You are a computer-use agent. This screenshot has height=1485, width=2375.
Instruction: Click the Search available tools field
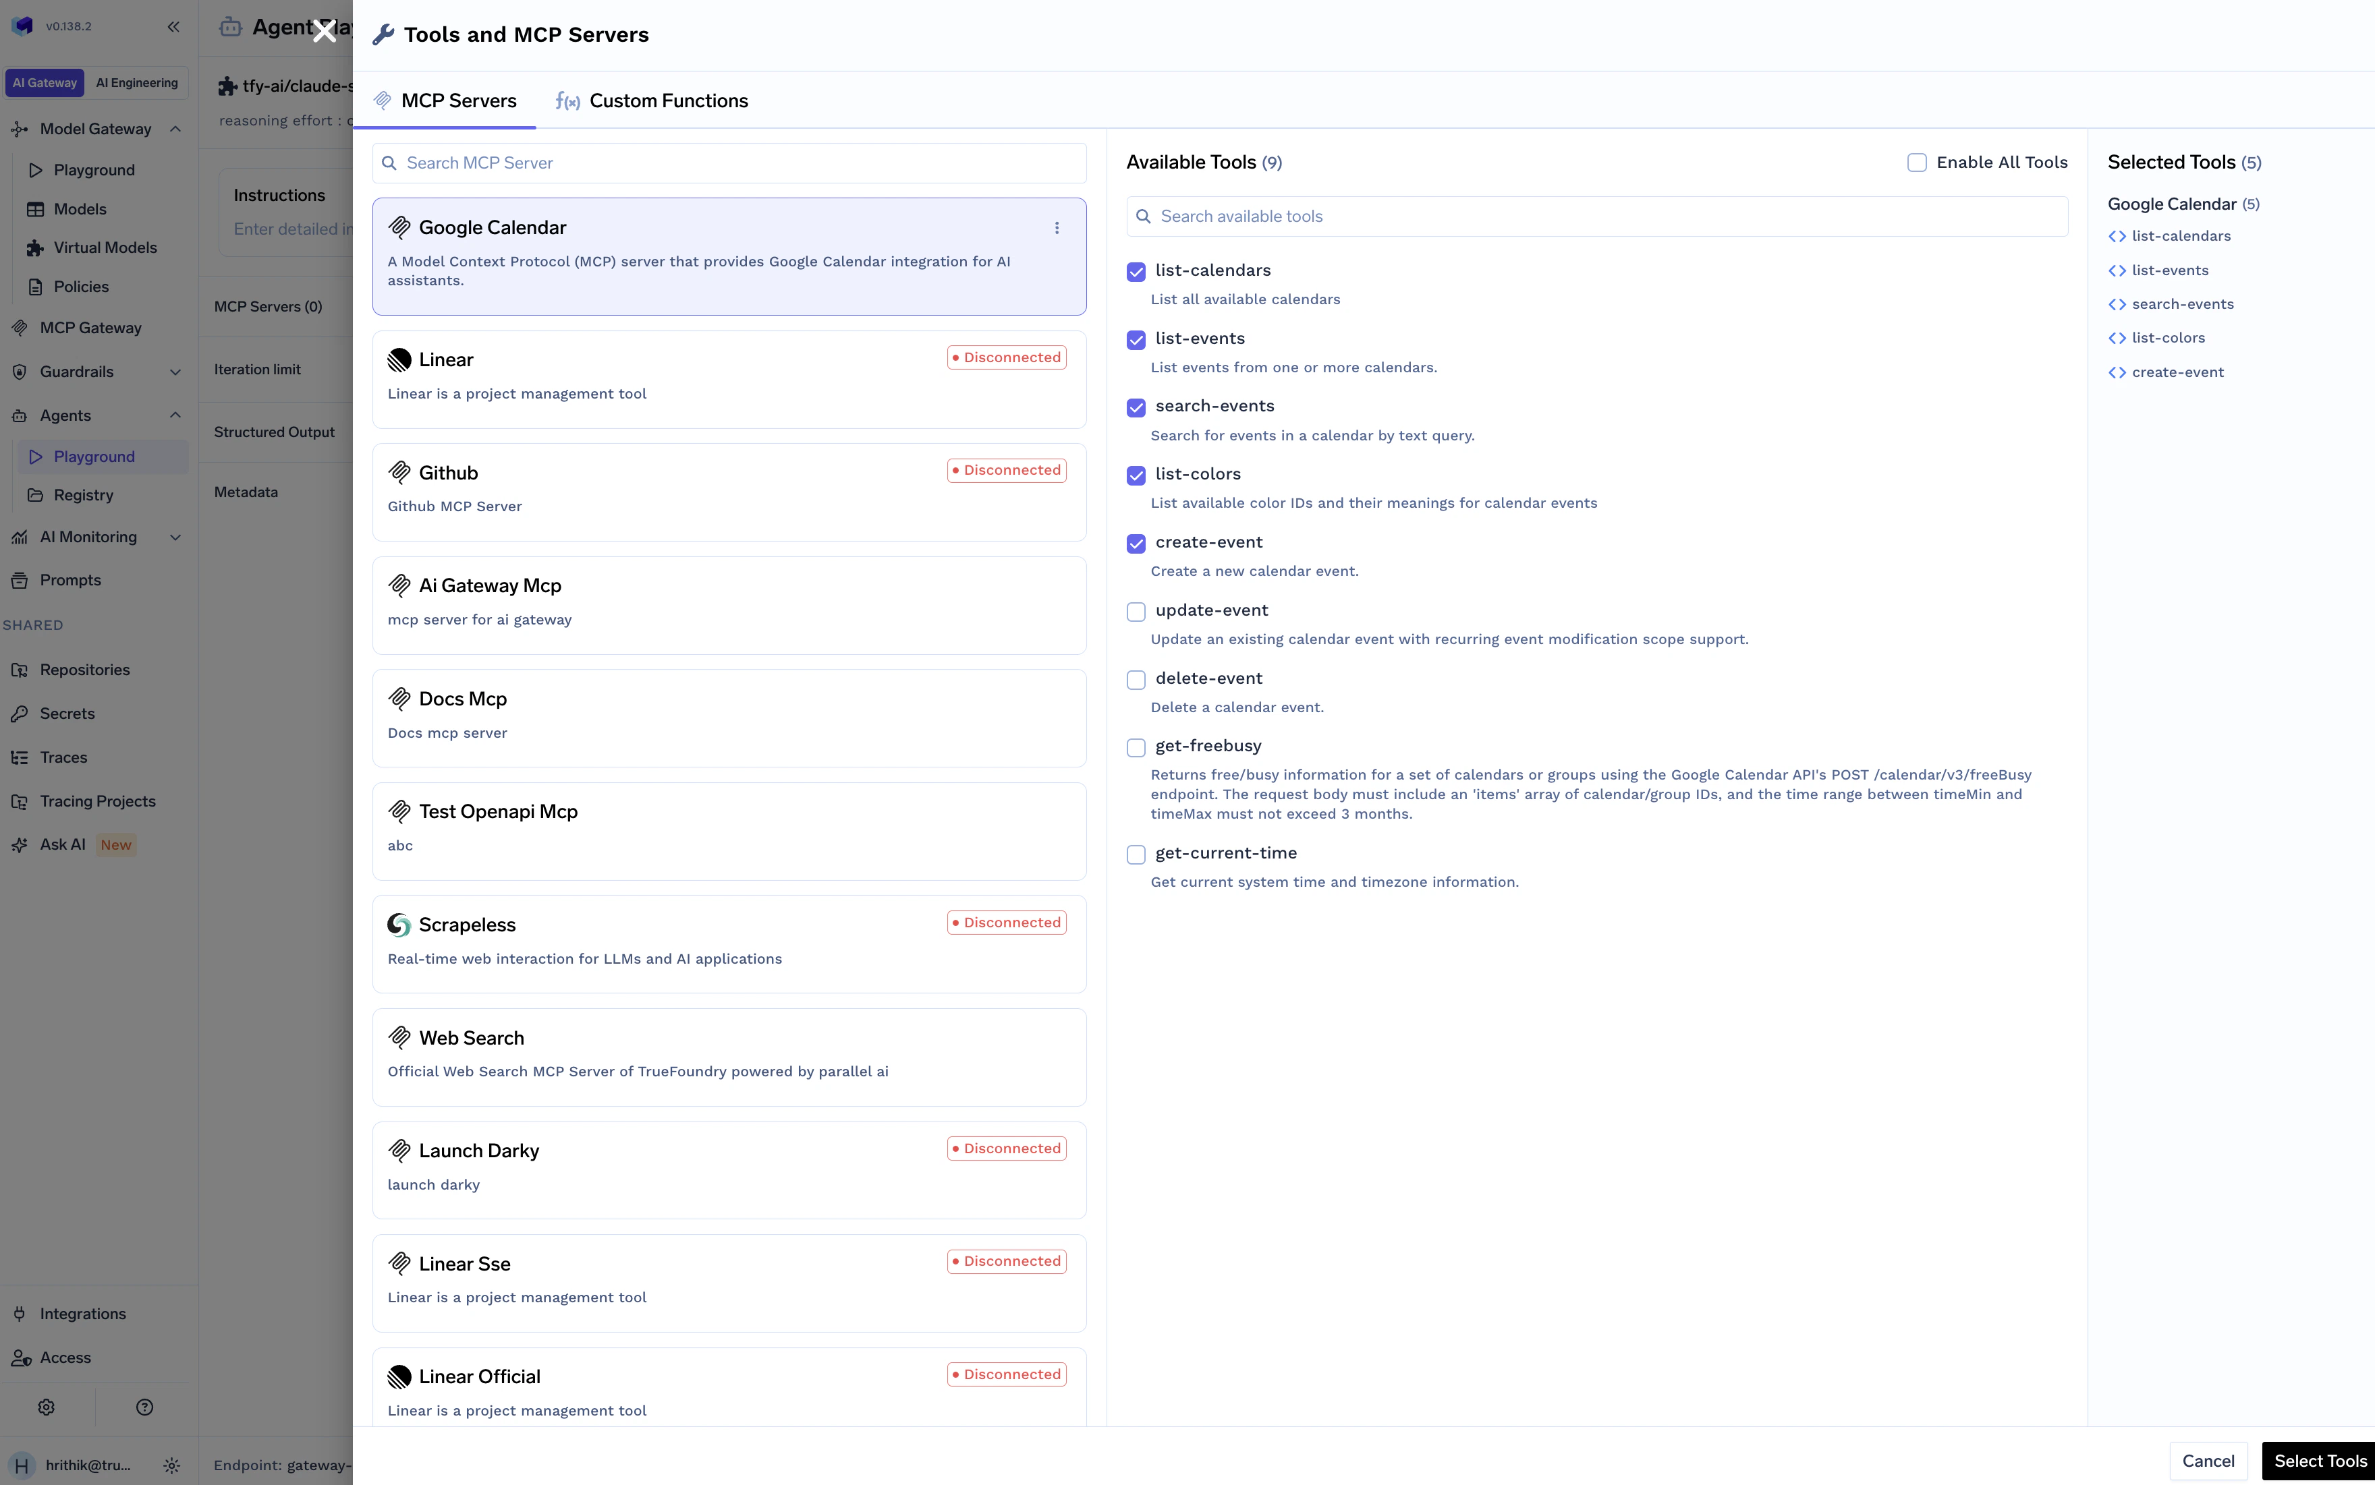pyautogui.click(x=1596, y=216)
